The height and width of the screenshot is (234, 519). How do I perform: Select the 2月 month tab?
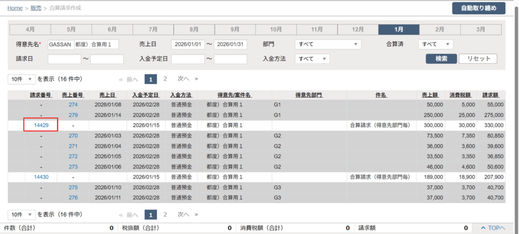tap(439, 29)
